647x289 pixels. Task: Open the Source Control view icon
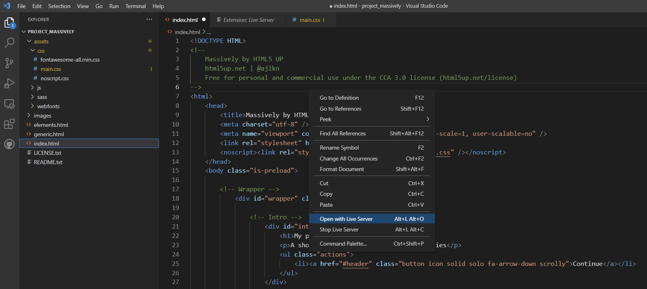click(x=9, y=63)
